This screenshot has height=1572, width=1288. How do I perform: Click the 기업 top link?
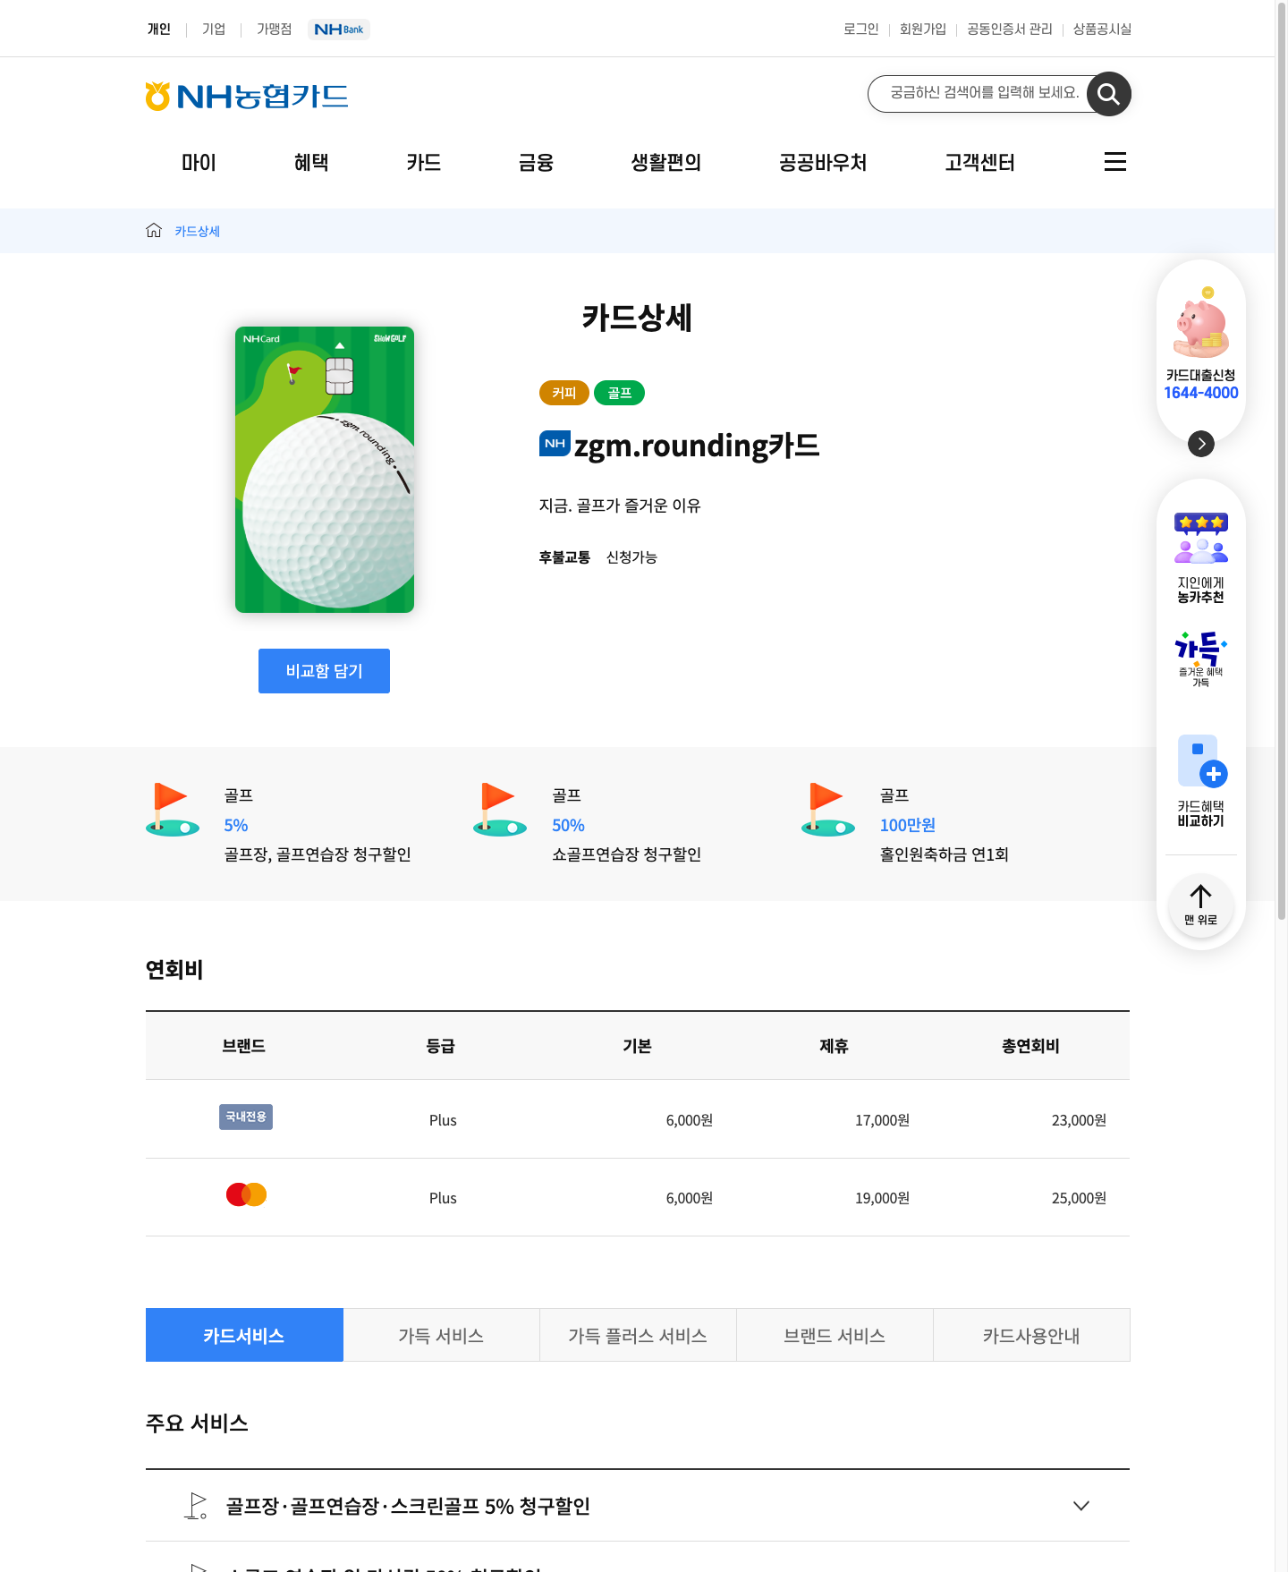click(x=214, y=29)
